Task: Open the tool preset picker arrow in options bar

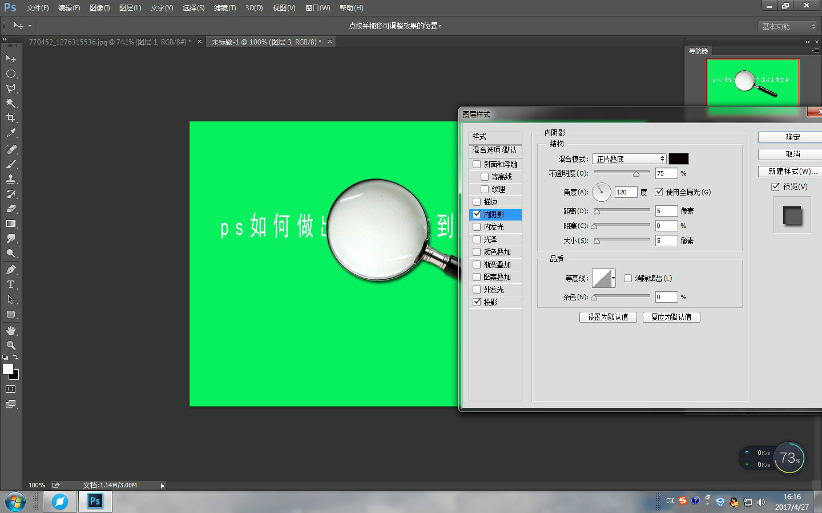Action: [x=30, y=26]
